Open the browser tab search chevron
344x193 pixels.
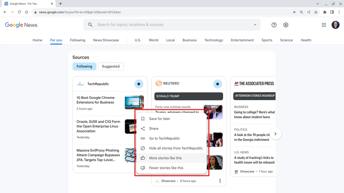[317, 4]
